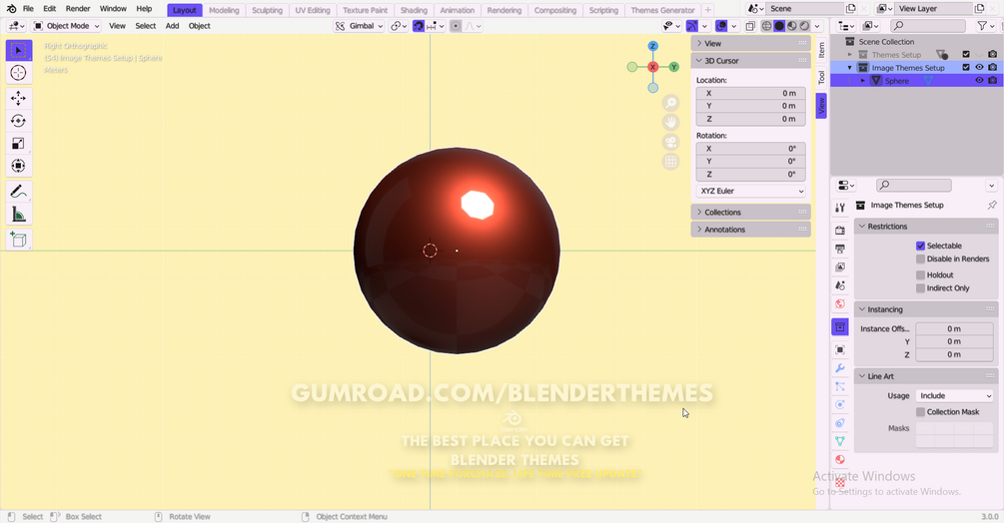Activate the Transform tool

18,167
